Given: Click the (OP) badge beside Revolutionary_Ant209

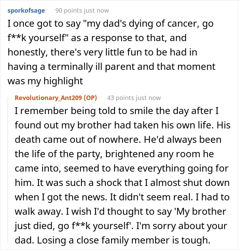Looking at the screenshot, I should tap(90, 98).
